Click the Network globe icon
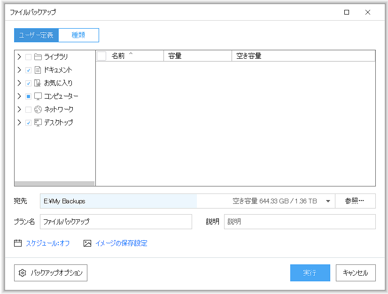This screenshot has width=388, height=294. 38,109
